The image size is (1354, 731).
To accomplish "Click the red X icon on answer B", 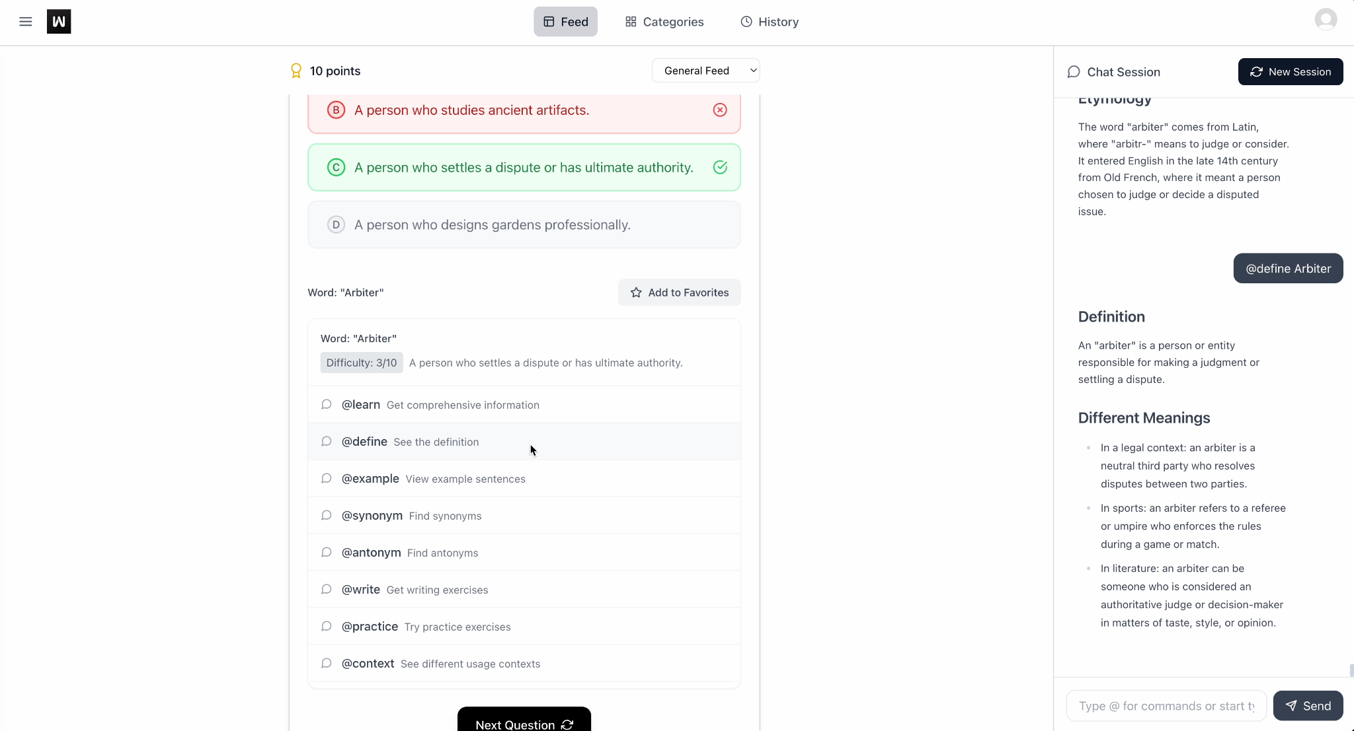I will 720,110.
